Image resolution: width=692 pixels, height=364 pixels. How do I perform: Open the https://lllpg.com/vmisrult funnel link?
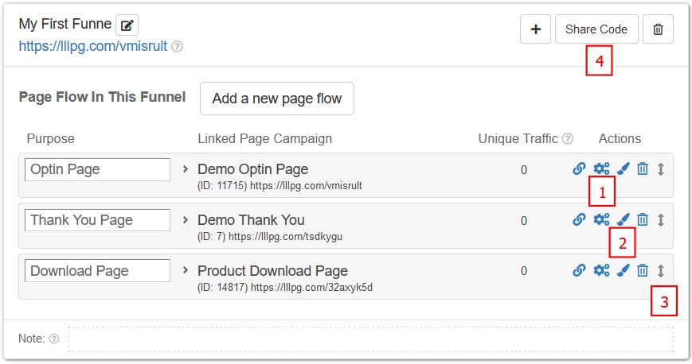(92, 46)
